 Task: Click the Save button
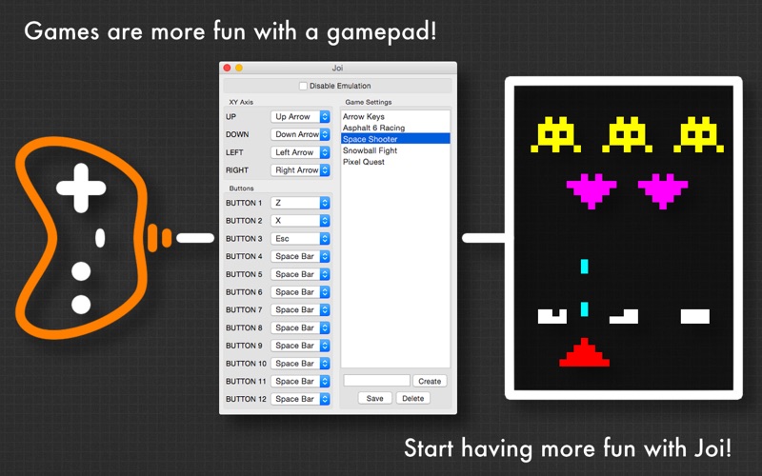coord(374,398)
